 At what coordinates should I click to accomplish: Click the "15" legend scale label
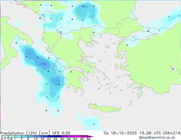click(42, 139)
